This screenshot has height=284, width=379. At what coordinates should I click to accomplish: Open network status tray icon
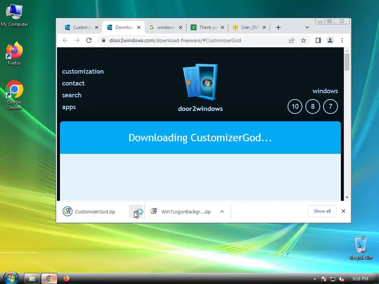[333, 279]
